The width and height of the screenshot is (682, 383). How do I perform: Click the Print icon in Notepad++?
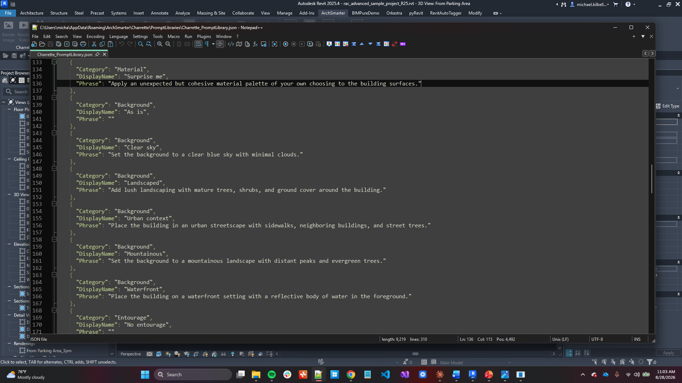coord(83,44)
